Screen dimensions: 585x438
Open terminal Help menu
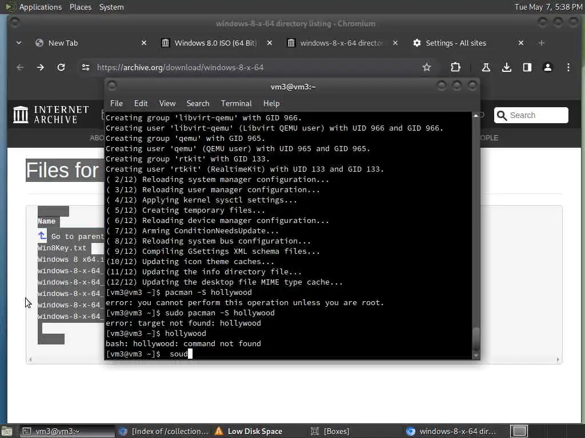pos(271,104)
